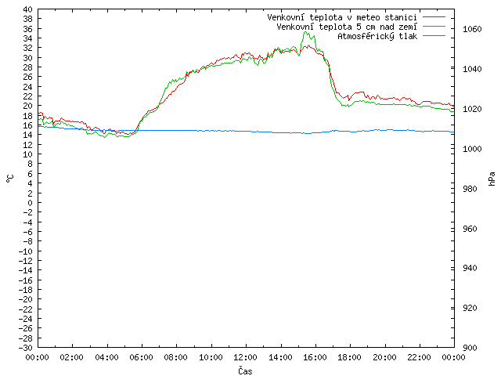
Task: Click the '-10' temperature axis label
Action: [26, 251]
